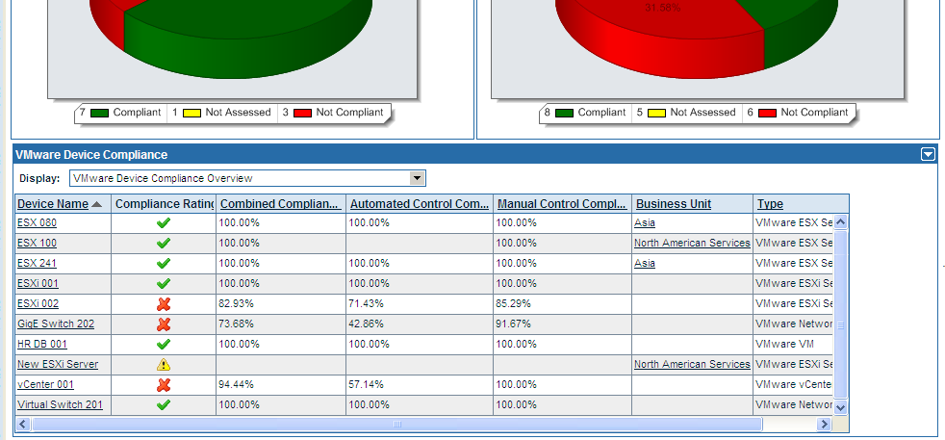Sort by Type column header
The image size is (945, 440).
point(770,204)
